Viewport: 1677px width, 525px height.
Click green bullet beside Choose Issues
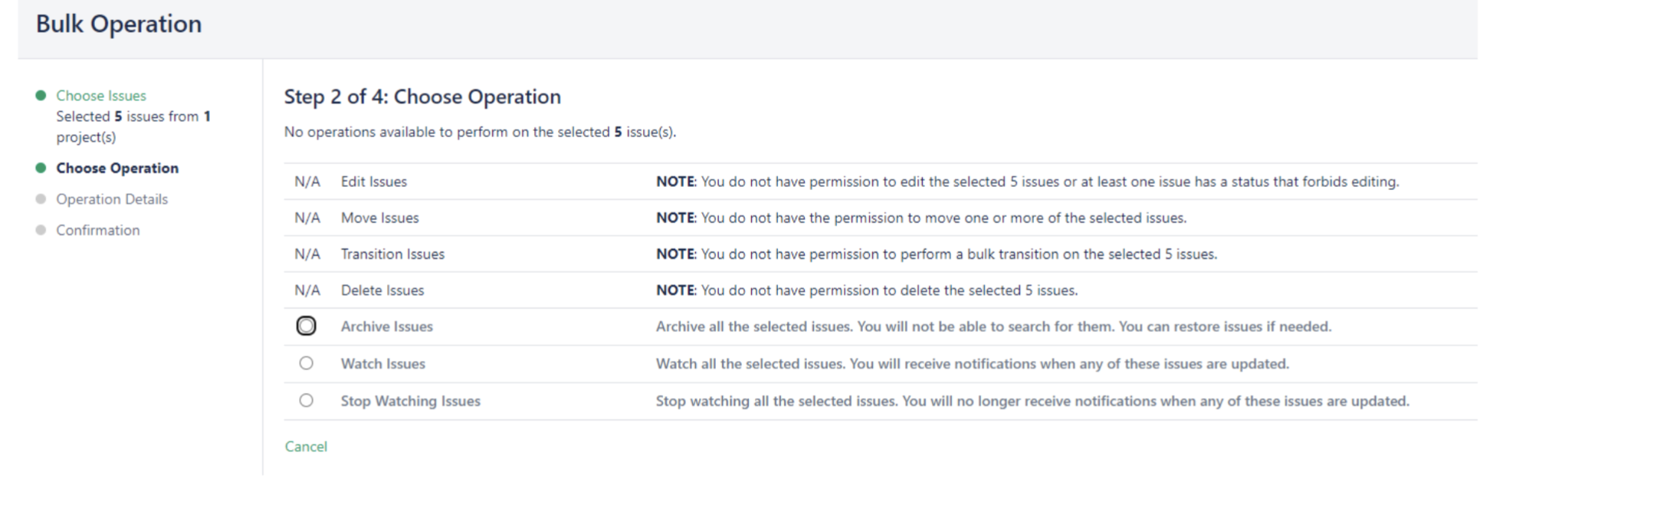[x=41, y=96]
